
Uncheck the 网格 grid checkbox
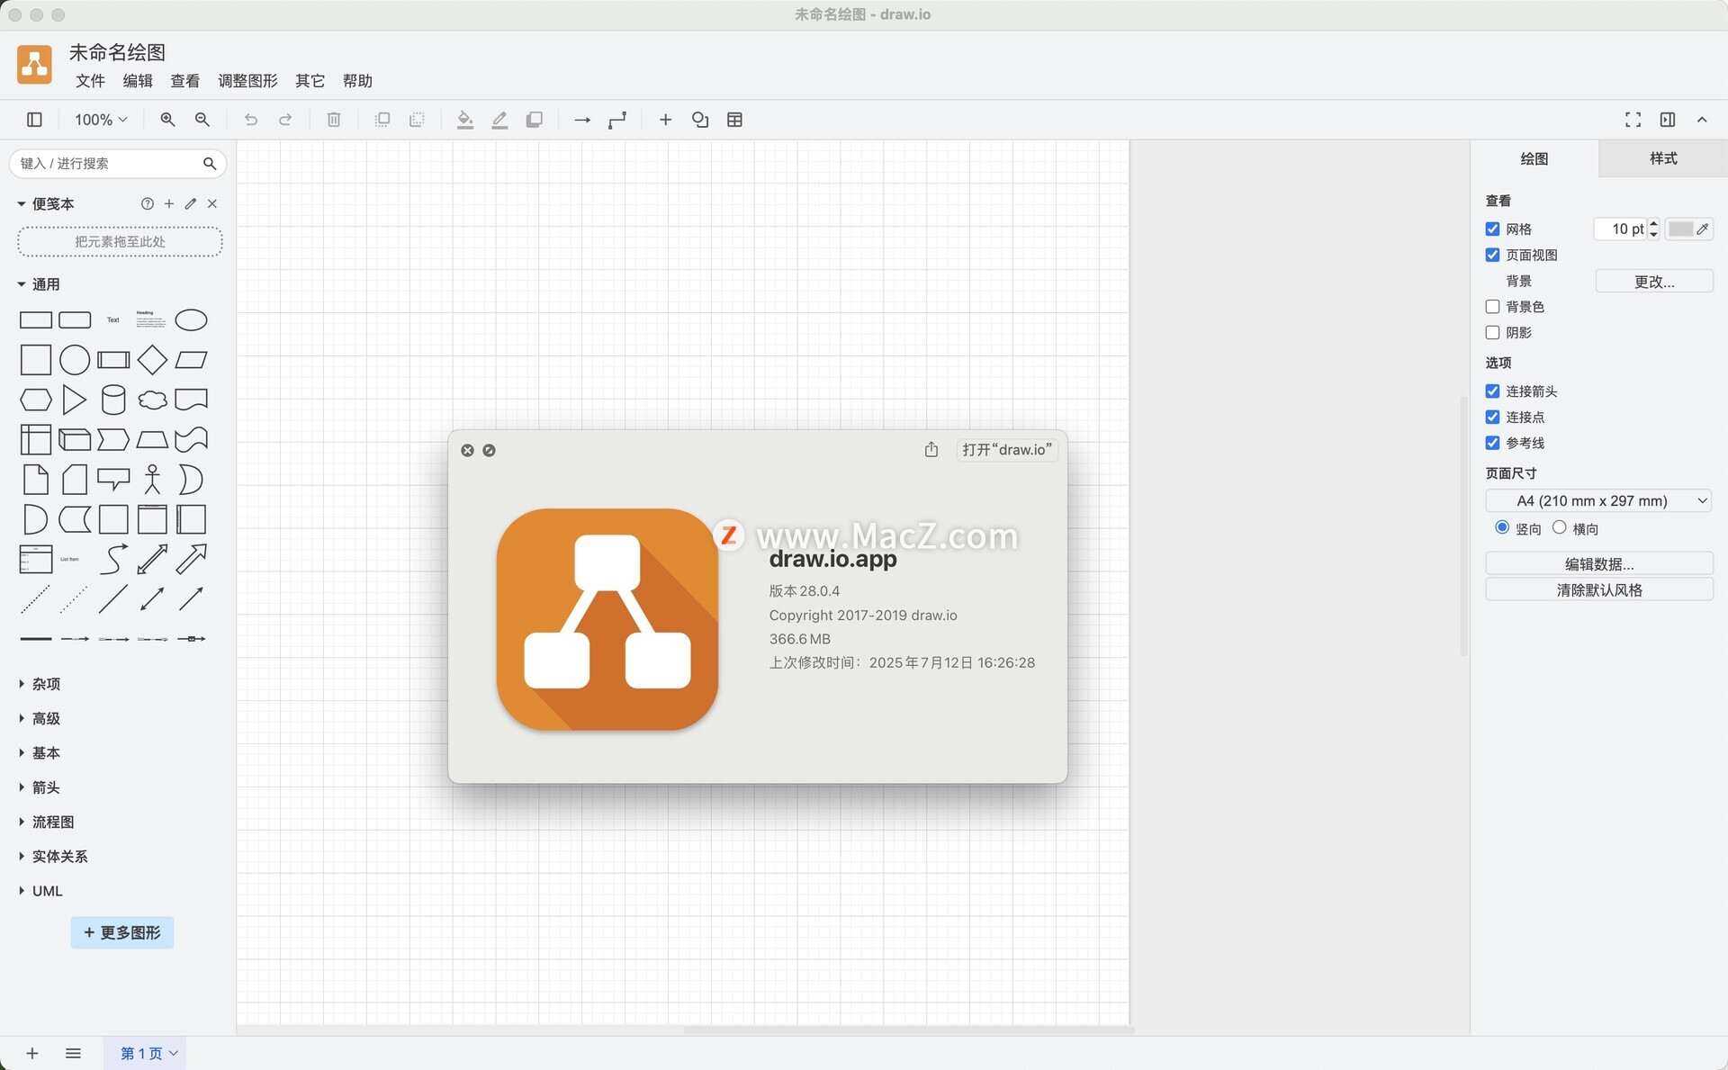[x=1492, y=229]
